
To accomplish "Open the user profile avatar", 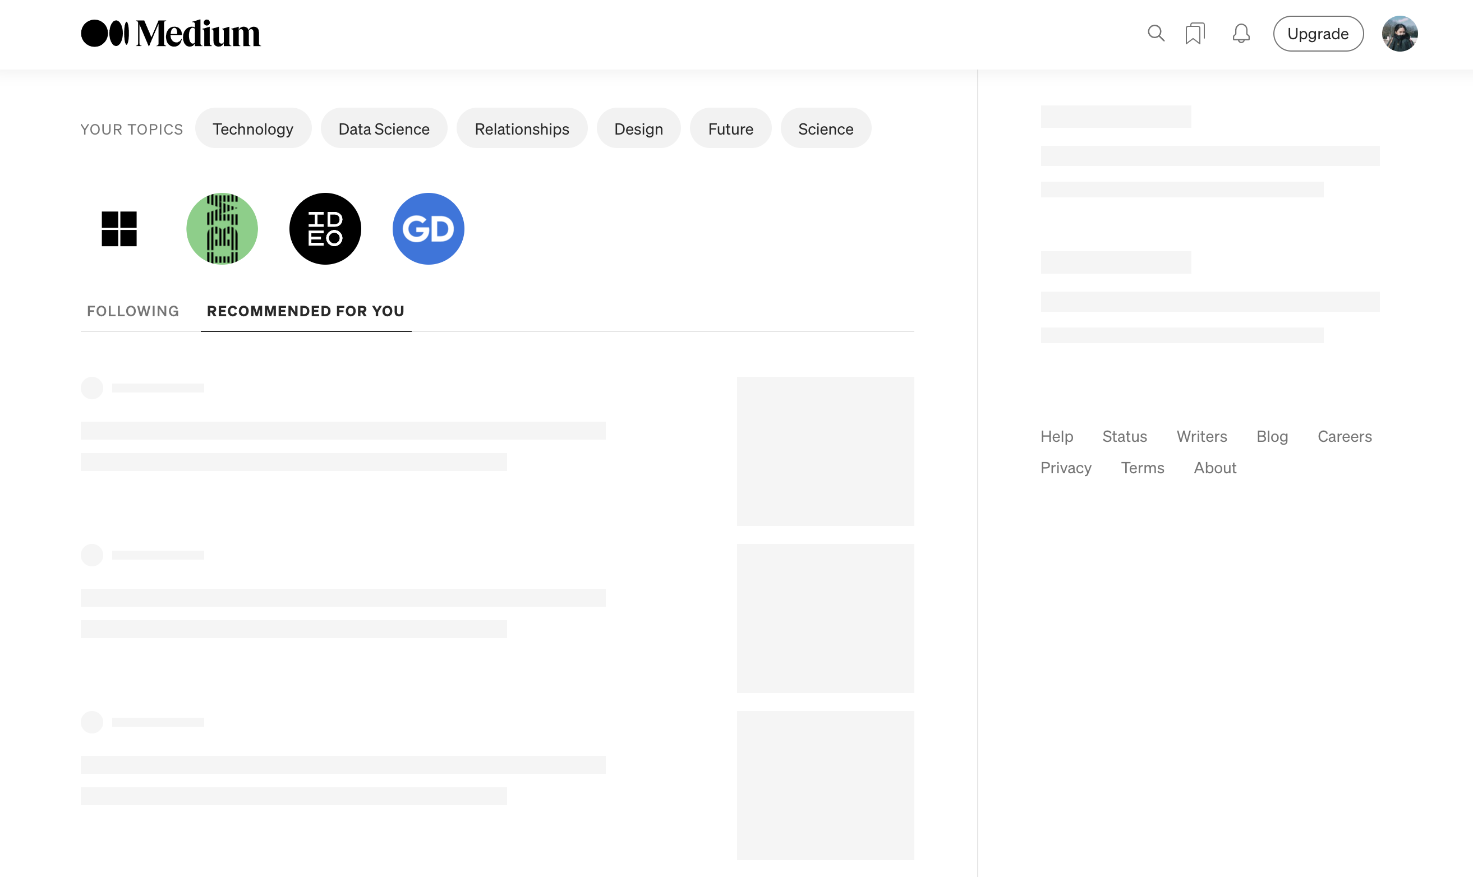I will coord(1399,34).
